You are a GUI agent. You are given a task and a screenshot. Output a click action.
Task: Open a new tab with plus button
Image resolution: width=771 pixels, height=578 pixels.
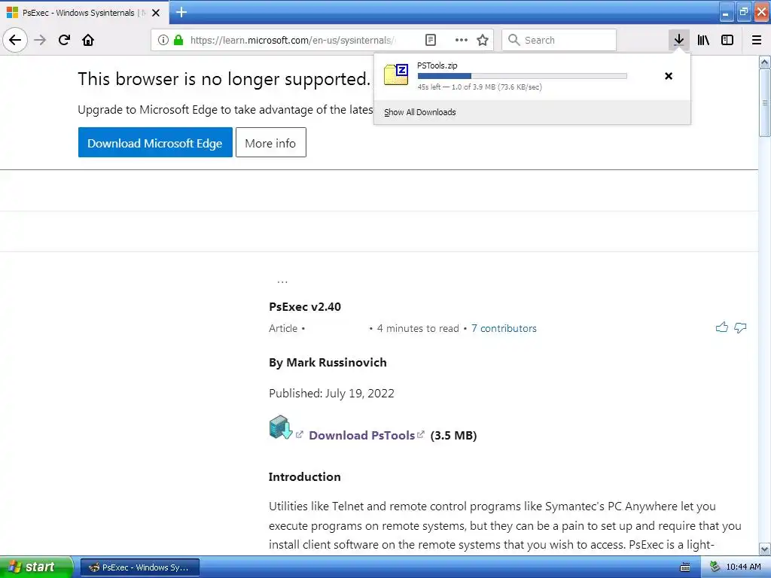coord(181,12)
